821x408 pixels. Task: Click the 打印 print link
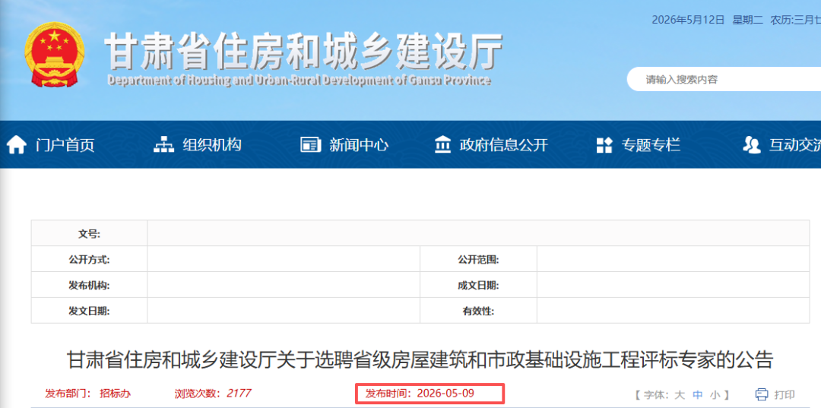coord(785,394)
